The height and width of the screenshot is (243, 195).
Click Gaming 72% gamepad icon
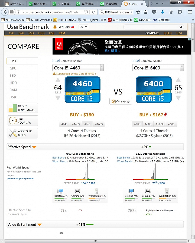point(77,191)
